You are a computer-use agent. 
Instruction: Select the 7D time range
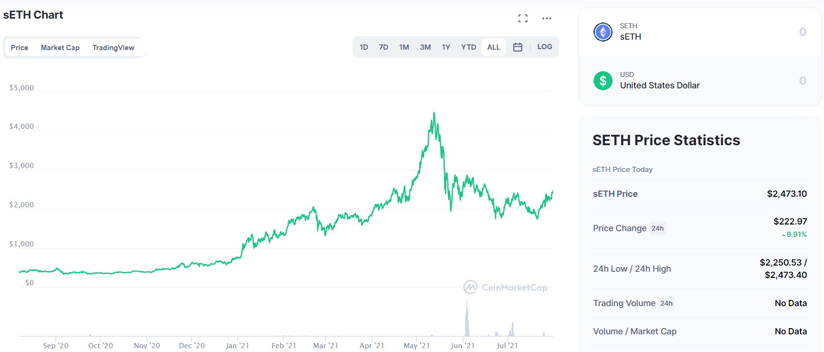384,47
